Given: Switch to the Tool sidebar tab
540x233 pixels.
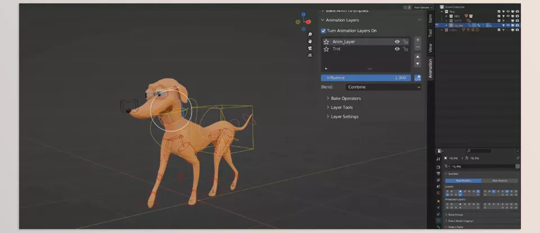Looking at the screenshot, I should (x=430, y=33).
